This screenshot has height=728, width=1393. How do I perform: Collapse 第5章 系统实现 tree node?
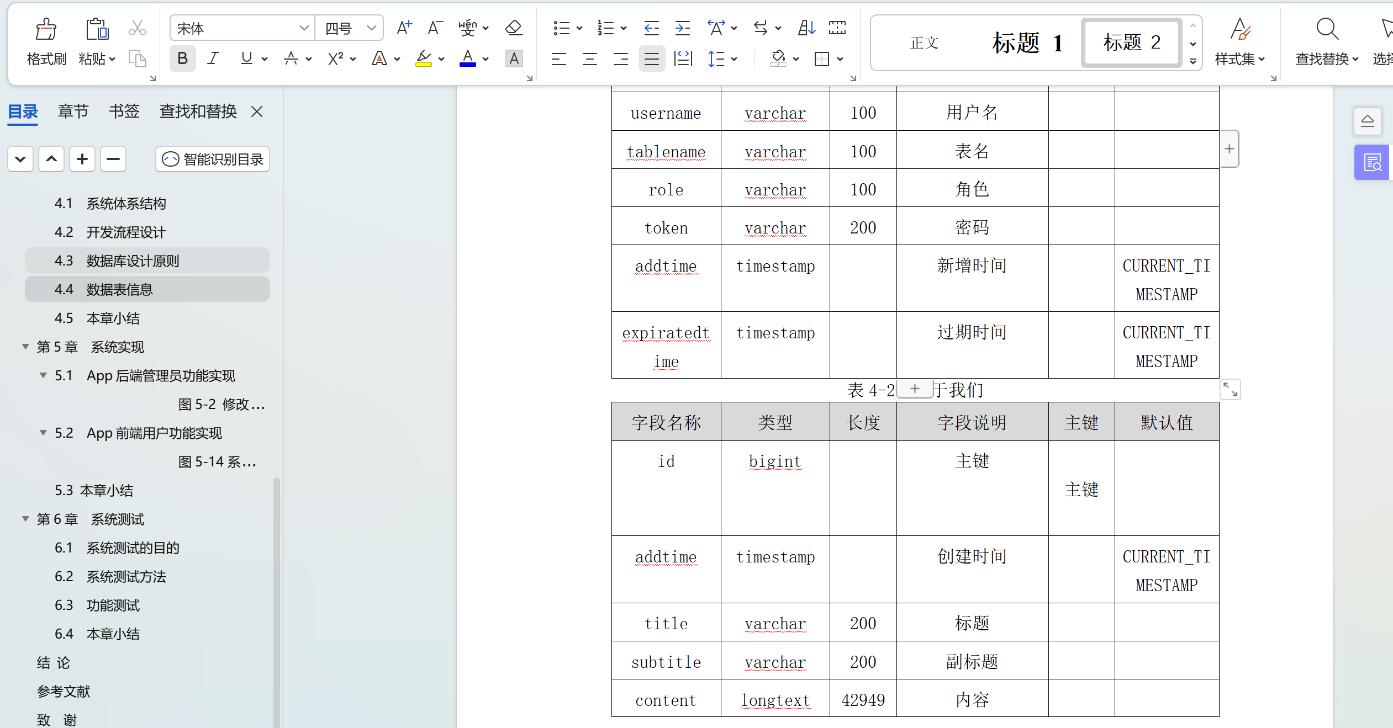(x=25, y=347)
